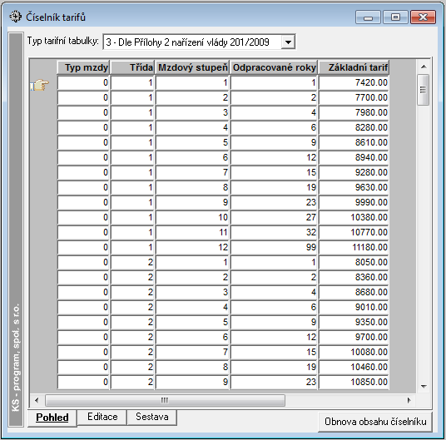Click the horizontal scrollbar right arrow

click(409, 400)
